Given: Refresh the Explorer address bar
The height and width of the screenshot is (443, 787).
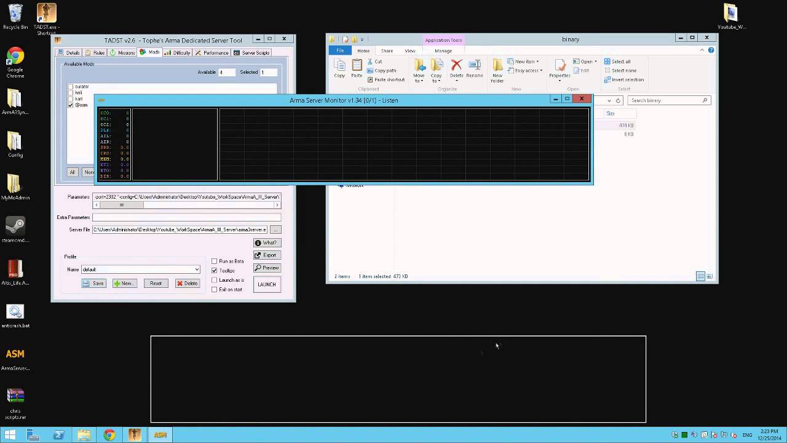Looking at the screenshot, I should click(x=619, y=100).
